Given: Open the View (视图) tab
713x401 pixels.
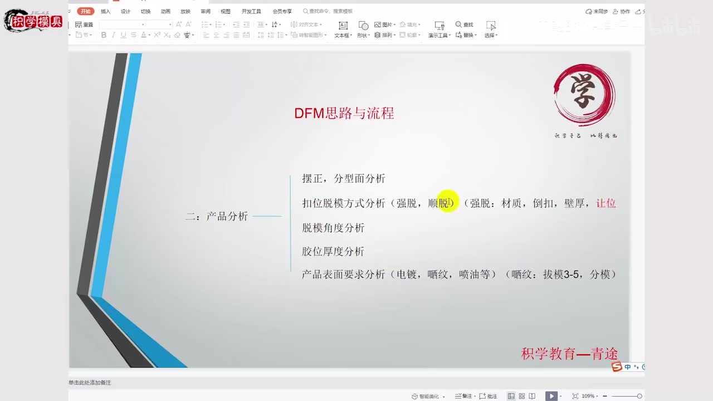Looking at the screenshot, I should click(226, 11).
